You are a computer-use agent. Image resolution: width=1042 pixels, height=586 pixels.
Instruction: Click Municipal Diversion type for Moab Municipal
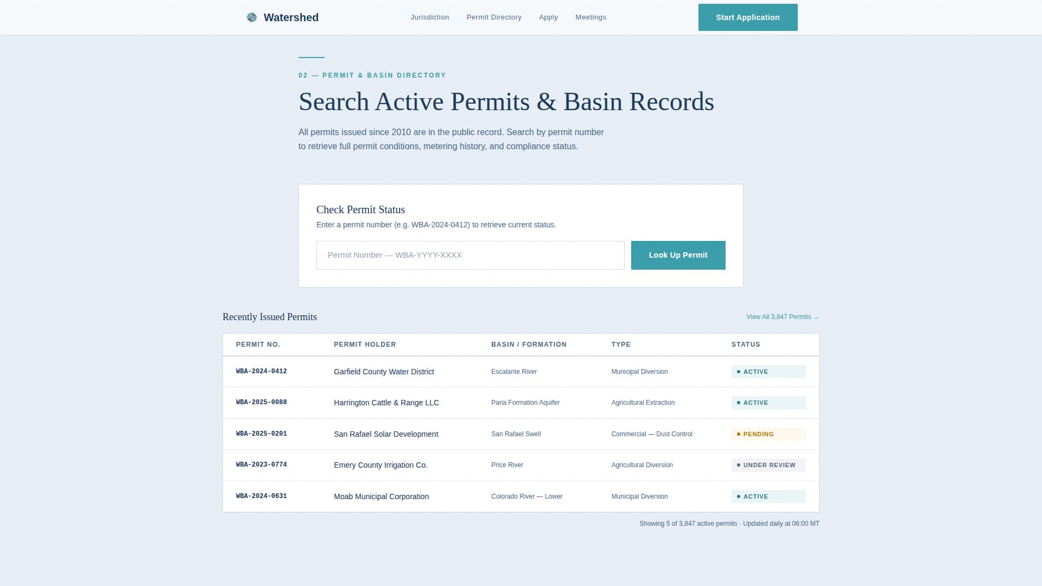[640, 496]
